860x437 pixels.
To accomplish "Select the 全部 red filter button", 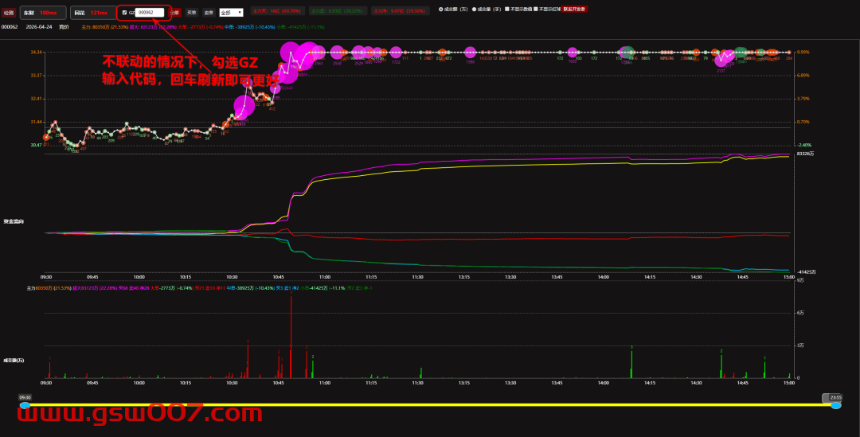I will pos(174,13).
